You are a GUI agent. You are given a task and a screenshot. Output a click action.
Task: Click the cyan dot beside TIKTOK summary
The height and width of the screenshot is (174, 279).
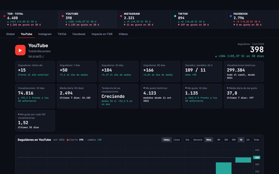click(x=175, y=16)
